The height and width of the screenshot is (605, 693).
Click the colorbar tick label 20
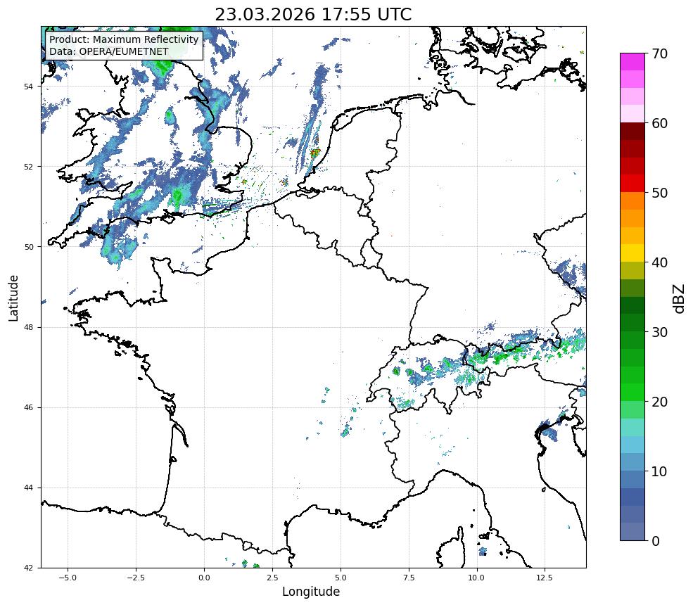pos(659,402)
